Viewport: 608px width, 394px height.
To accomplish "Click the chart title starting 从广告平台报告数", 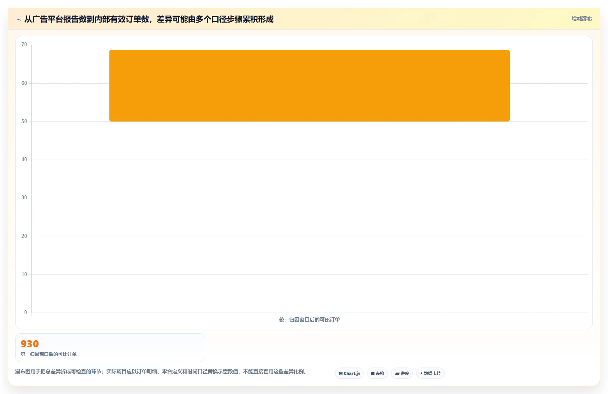I will (x=149, y=19).
